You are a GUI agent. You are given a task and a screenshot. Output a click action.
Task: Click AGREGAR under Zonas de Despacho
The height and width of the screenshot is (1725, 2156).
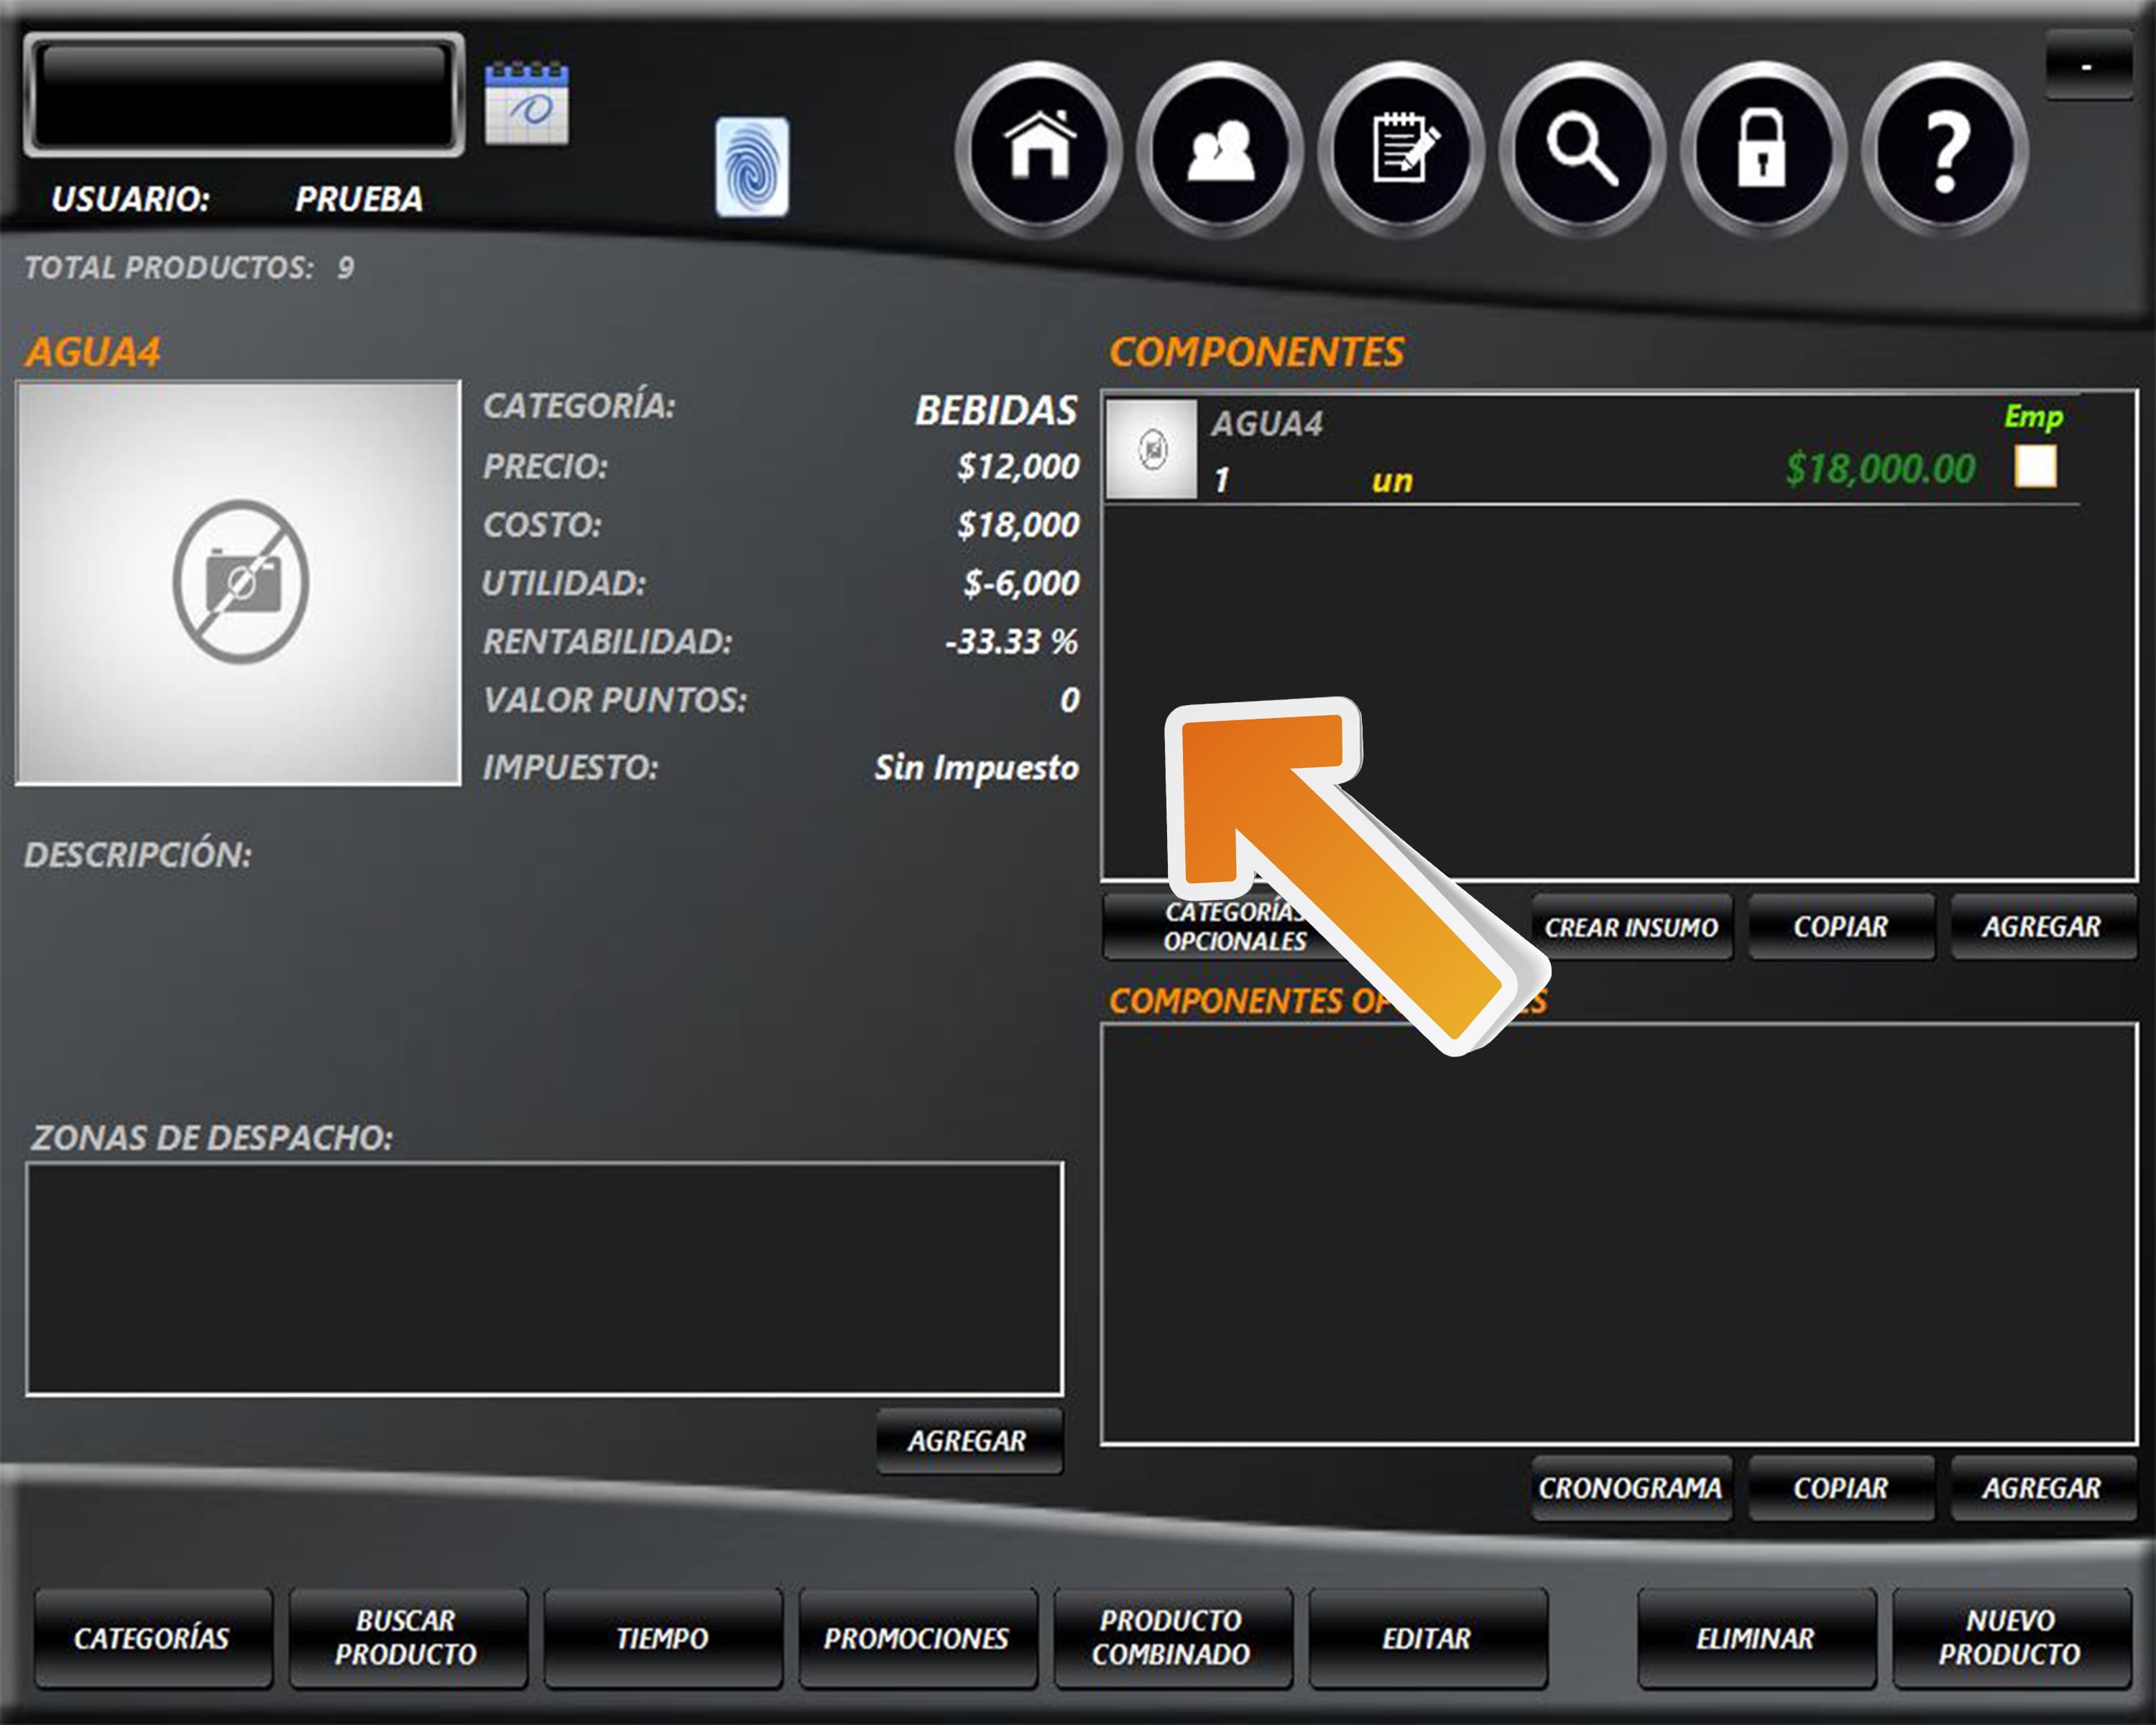click(x=968, y=1441)
